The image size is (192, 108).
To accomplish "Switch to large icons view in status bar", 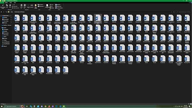I will 191,104.
